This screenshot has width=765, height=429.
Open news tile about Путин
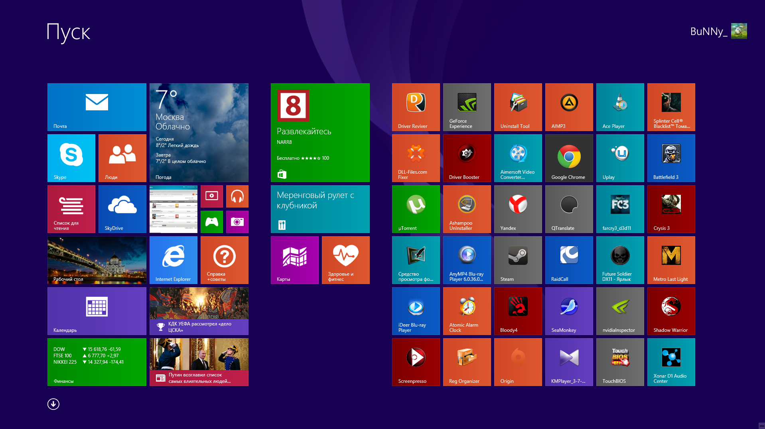click(199, 362)
